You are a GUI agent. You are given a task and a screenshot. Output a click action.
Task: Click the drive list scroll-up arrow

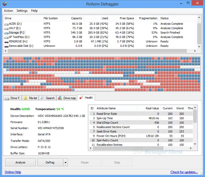point(199,17)
